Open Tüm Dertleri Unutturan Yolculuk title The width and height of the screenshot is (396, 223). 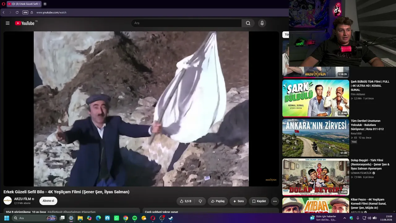point(367,125)
